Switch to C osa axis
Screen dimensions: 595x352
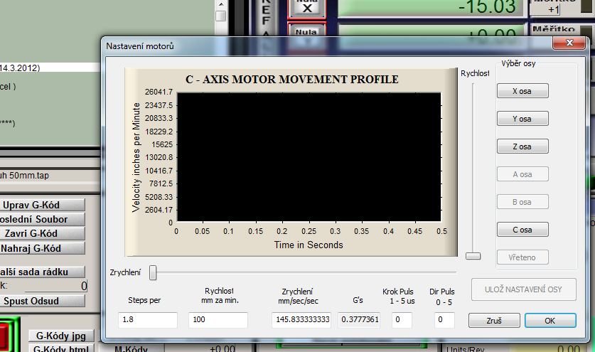522,230
